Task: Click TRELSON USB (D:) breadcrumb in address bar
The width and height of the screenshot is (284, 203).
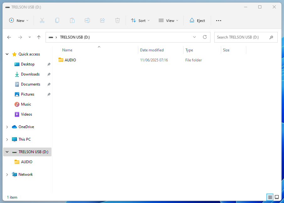Action: [75, 37]
